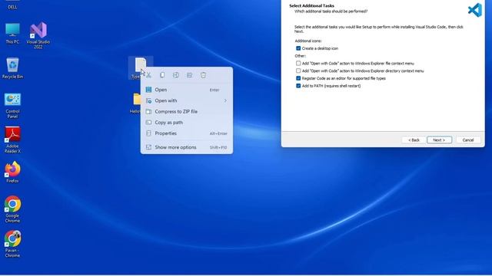Select the Control Panel desktop icon
Viewport: 492px width, 276px height.
tap(12, 106)
